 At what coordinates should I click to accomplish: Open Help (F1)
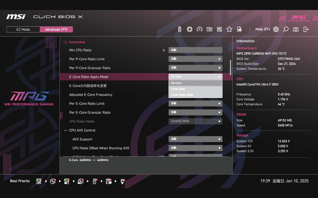coord(263,29)
